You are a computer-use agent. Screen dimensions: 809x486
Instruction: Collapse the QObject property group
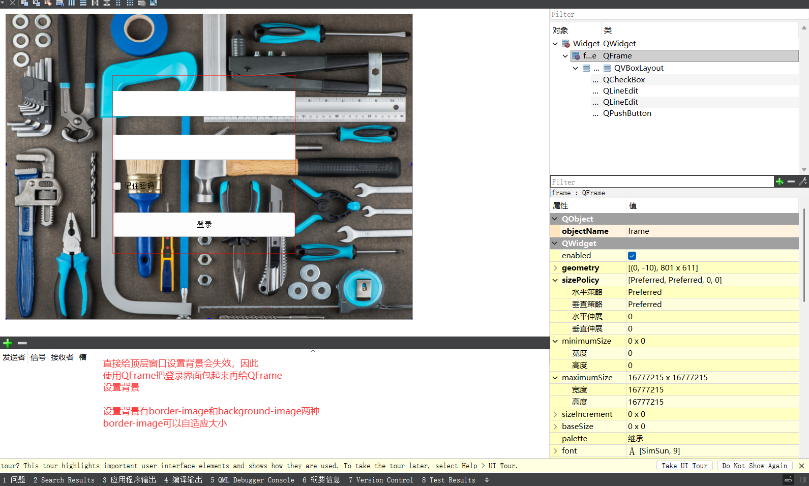point(555,219)
